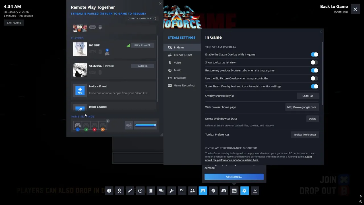Open the Voice settings tab
This screenshot has width=364, height=205.
[x=182, y=63]
